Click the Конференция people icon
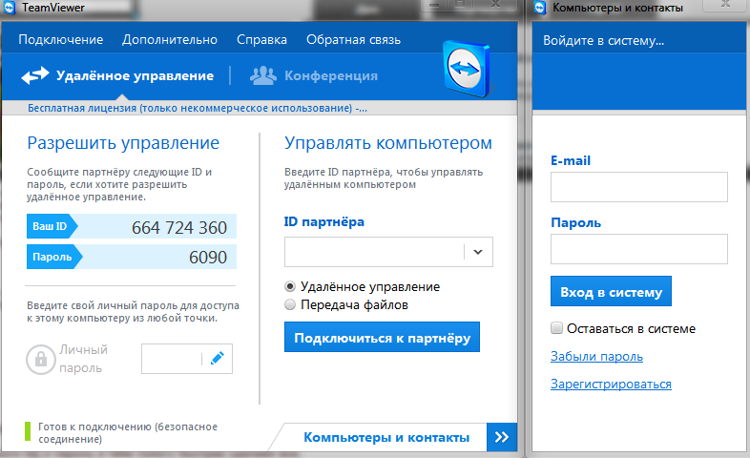 [x=263, y=75]
